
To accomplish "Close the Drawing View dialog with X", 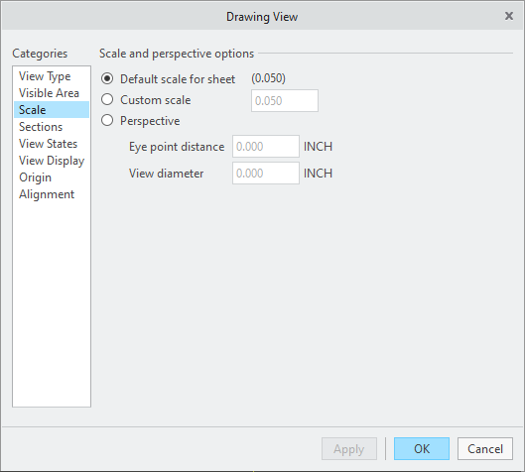I will (x=508, y=16).
